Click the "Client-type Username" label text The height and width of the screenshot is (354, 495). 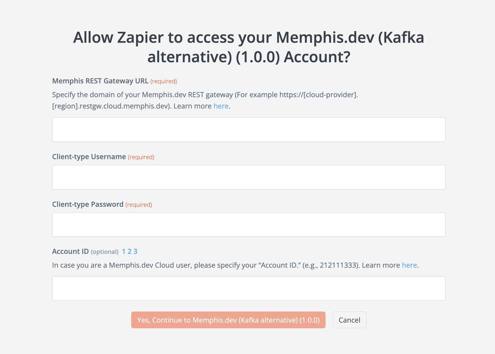tap(89, 157)
